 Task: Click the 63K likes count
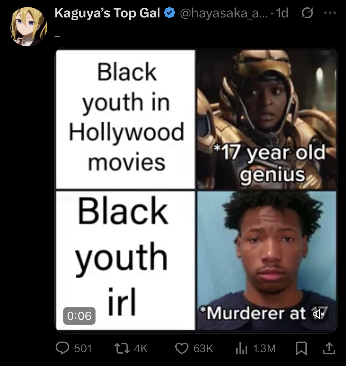click(203, 349)
